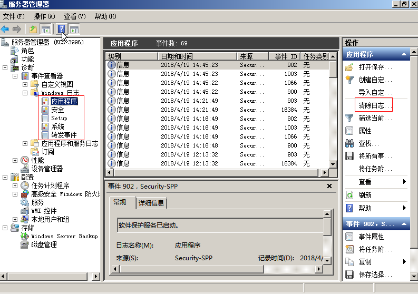Click the Back arrow toolbar icon

click(5, 29)
